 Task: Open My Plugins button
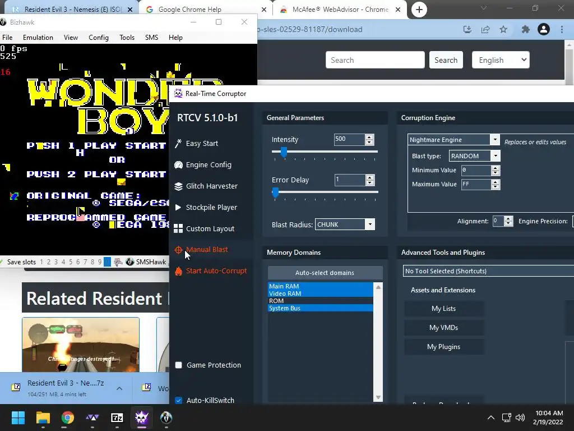[x=444, y=347]
